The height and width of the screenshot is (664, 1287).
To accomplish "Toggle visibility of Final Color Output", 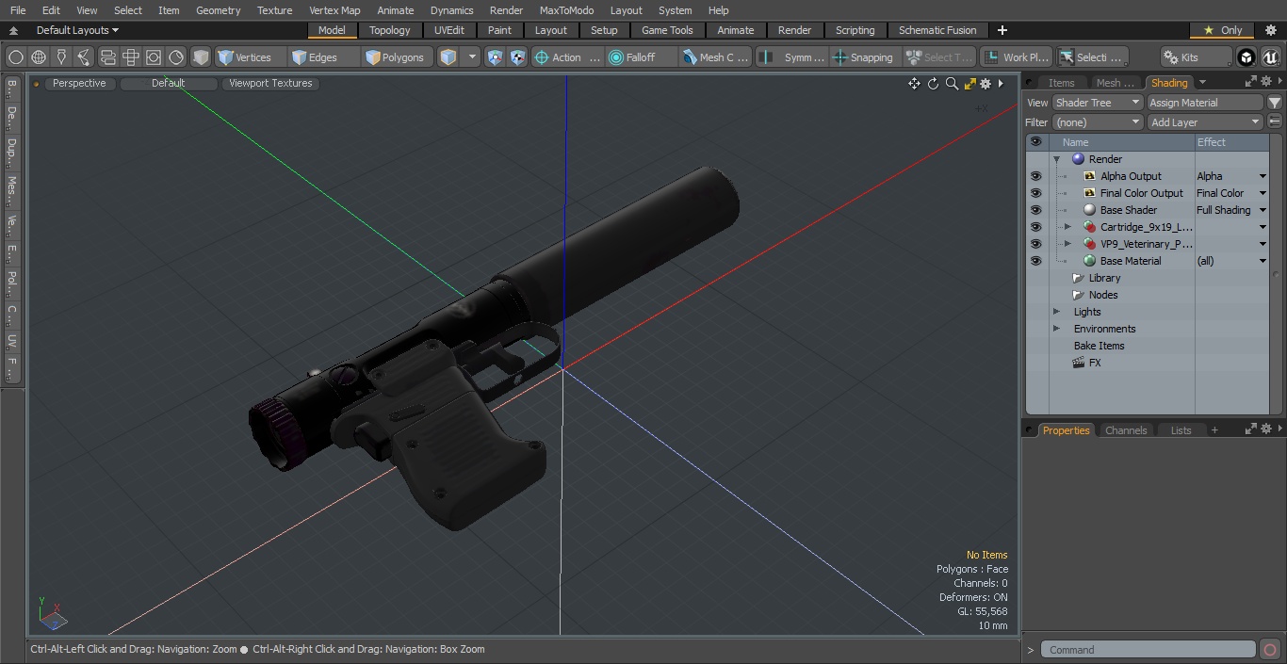I will pos(1036,193).
